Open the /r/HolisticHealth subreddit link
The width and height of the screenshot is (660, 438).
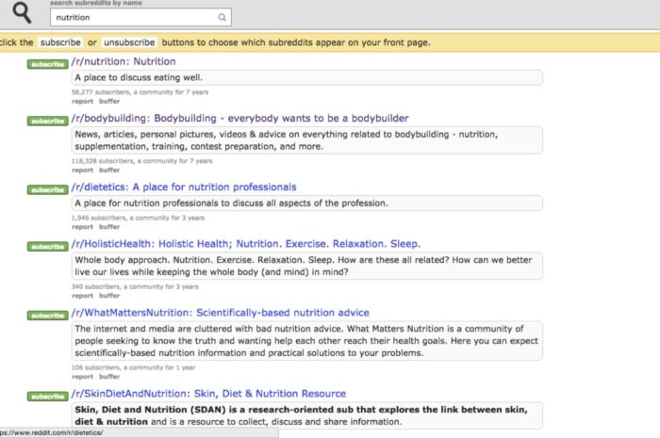click(246, 244)
